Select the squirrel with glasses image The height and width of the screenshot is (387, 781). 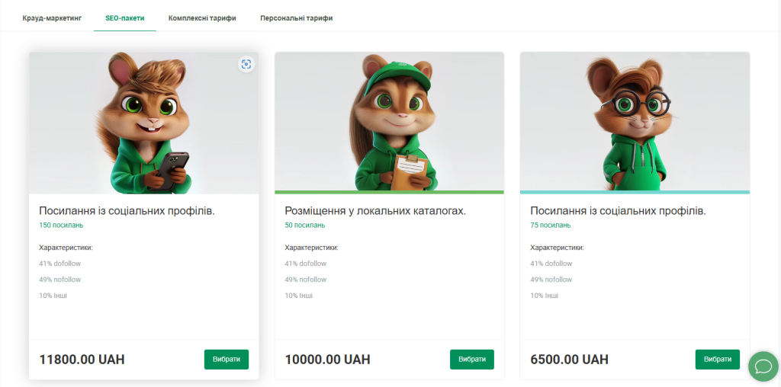635,122
